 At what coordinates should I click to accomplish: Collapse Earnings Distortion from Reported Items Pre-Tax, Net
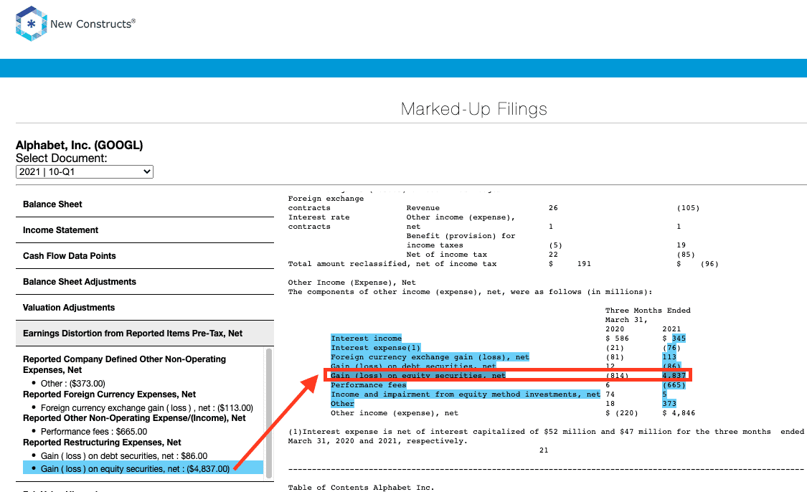[145, 333]
